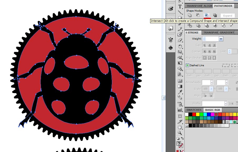
Task: Open the stroke Profile dropdown
Action: pos(226,103)
